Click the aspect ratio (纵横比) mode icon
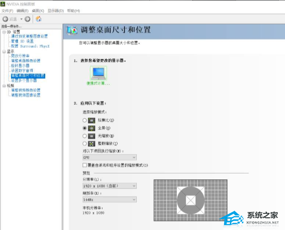The height and width of the screenshot is (230, 285). coord(91,121)
